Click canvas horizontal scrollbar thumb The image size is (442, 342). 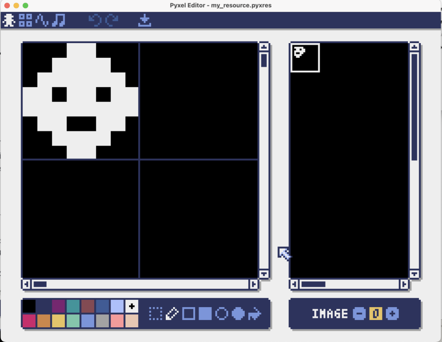[x=40, y=284]
